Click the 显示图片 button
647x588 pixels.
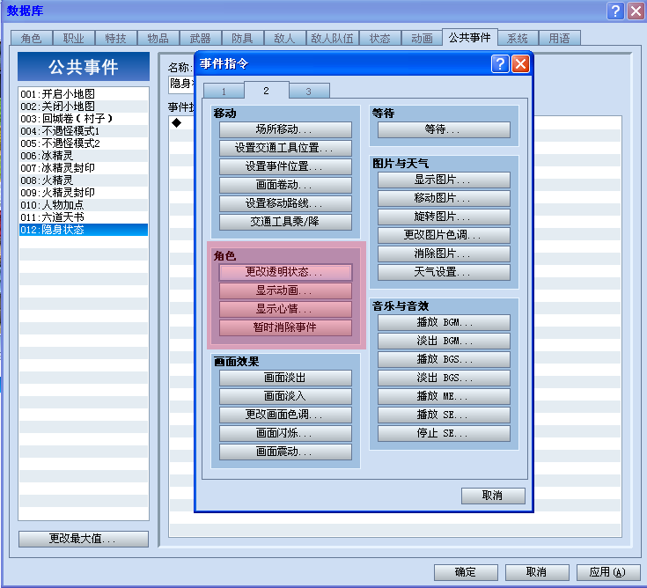[444, 180]
